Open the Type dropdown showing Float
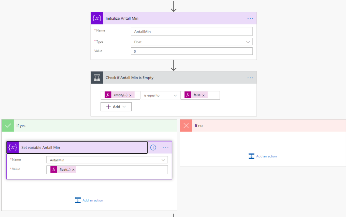 click(191, 42)
